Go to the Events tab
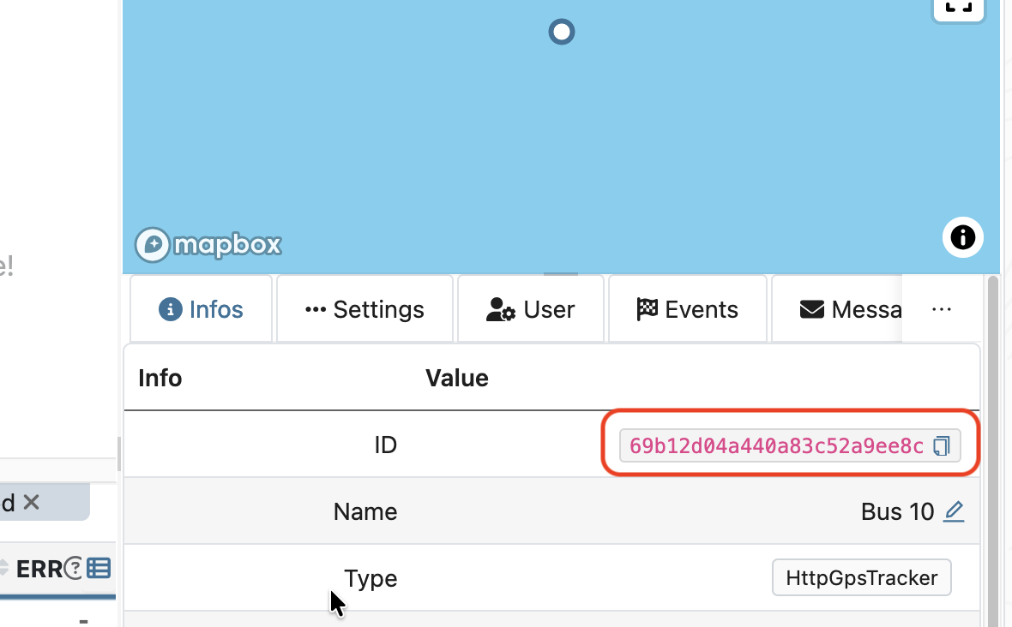This screenshot has width=1012, height=627. [x=687, y=309]
